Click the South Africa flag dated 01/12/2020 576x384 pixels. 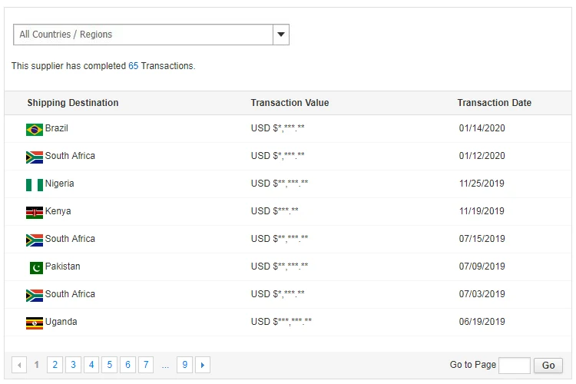click(x=34, y=157)
